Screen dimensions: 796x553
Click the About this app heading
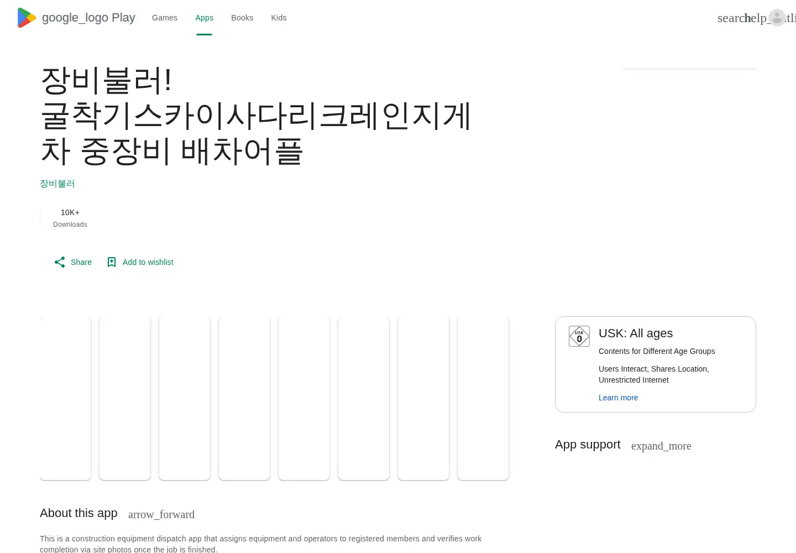point(78,513)
